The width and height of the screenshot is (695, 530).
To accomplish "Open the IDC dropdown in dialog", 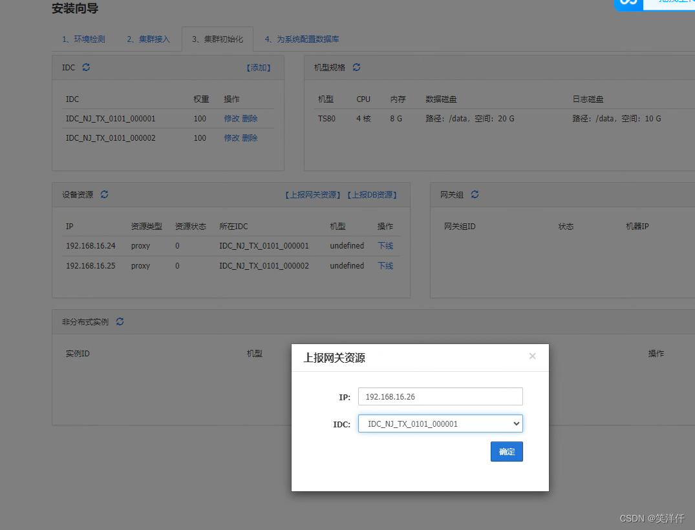I will point(440,424).
